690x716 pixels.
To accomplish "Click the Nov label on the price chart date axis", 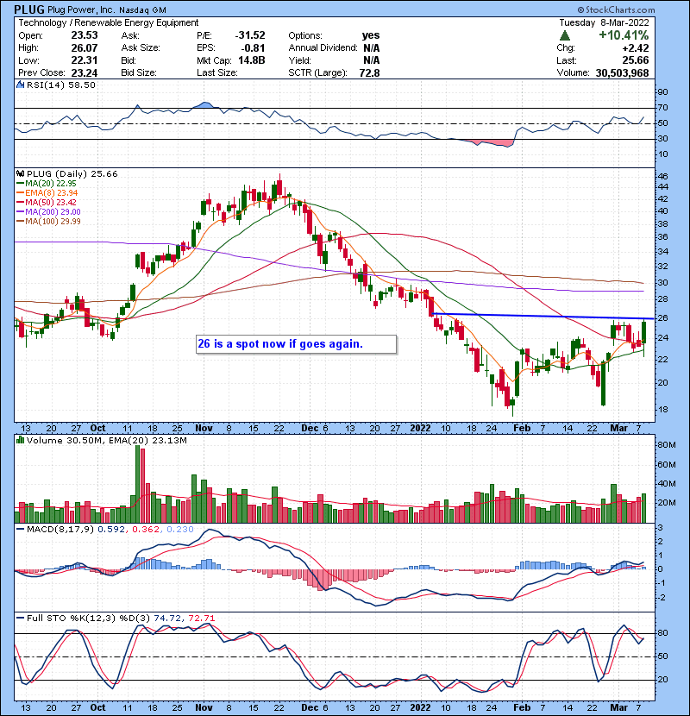I will (204, 429).
